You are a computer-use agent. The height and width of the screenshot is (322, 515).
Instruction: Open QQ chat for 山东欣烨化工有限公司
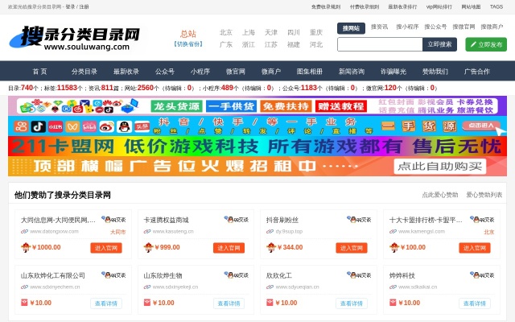click(113, 275)
